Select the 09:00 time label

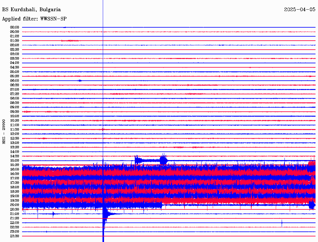click(x=15, y=107)
